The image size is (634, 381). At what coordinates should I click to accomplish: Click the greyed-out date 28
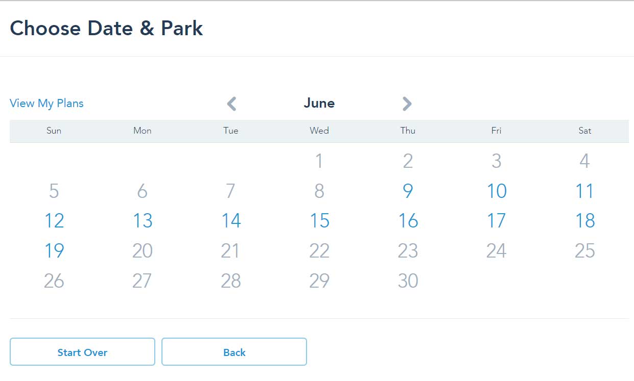point(231,281)
